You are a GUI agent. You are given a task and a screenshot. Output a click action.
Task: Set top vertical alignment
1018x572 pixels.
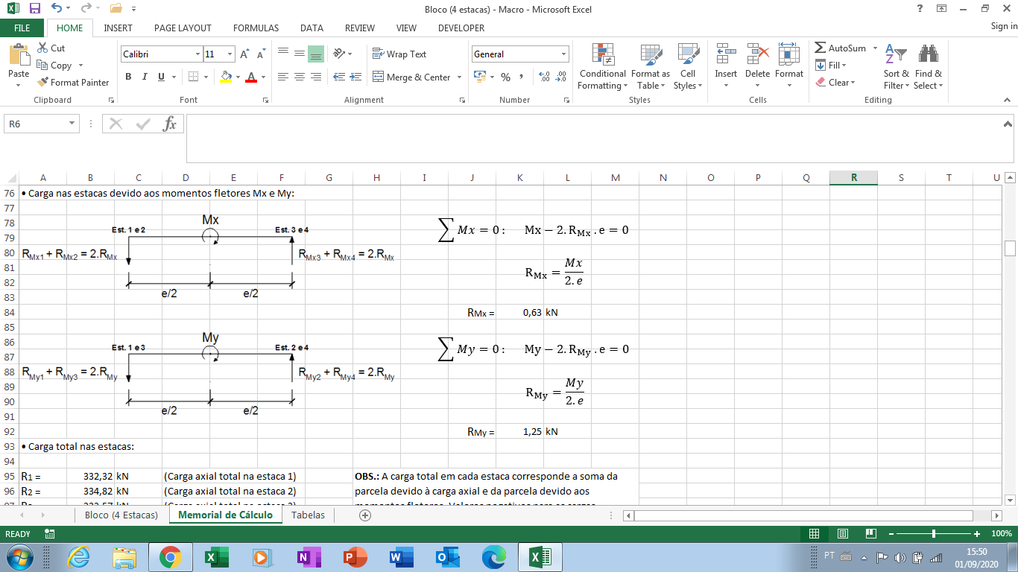click(x=283, y=54)
